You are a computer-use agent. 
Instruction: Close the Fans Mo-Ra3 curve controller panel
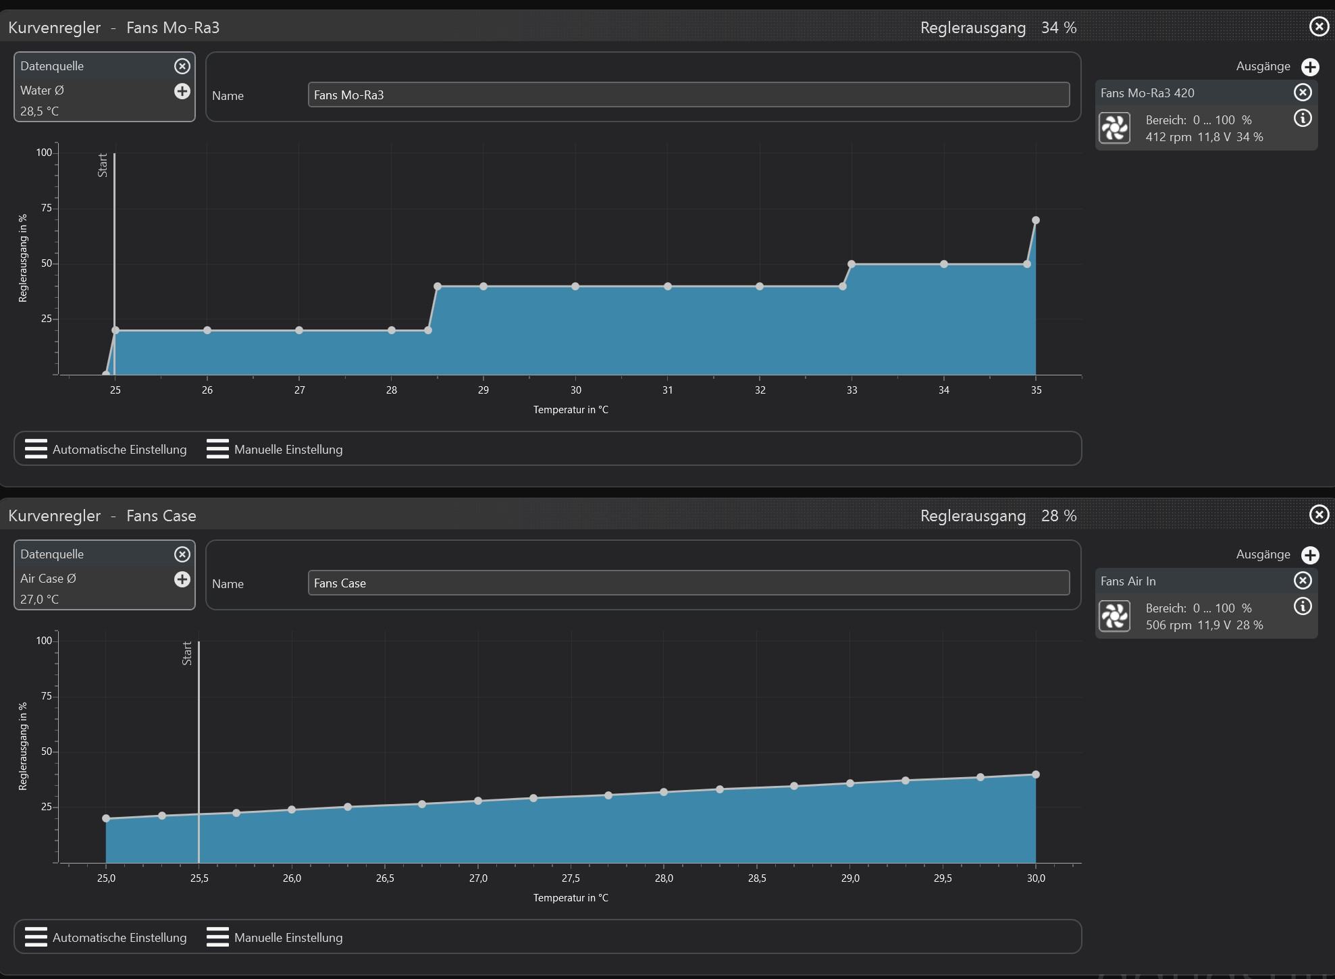tap(1319, 26)
